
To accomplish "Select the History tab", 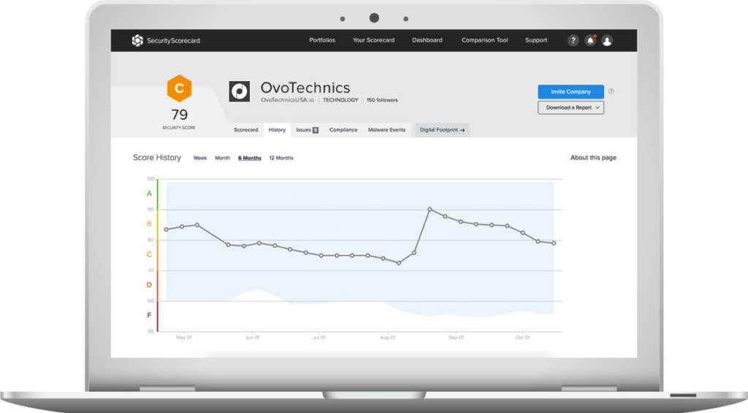I will [x=277, y=130].
